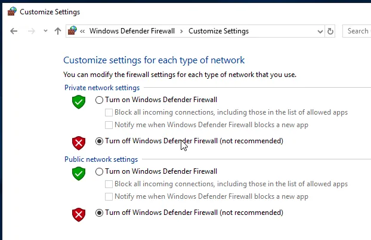Image resolution: width=371 pixels, height=240 pixels.
Task: Go up one level with Up arrow
Action: tap(58, 31)
